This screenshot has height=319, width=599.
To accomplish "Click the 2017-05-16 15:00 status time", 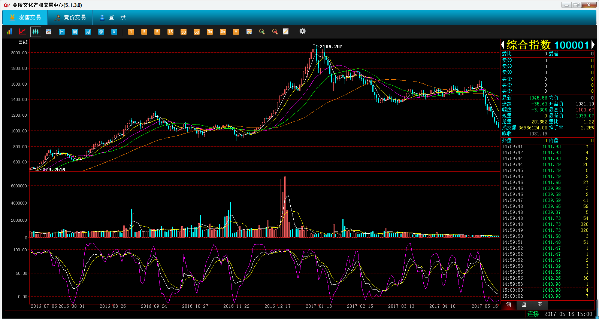I will pyautogui.click(x=568, y=314).
